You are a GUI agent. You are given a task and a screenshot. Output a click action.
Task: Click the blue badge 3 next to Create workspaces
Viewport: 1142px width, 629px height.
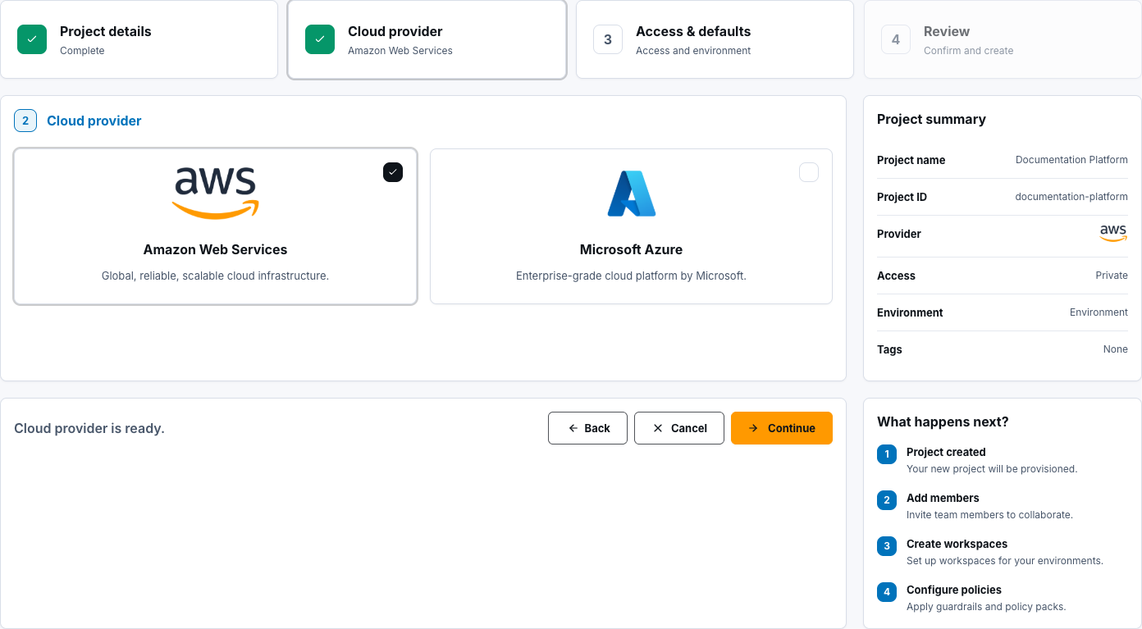pyautogui.click(x=887, y=546)
